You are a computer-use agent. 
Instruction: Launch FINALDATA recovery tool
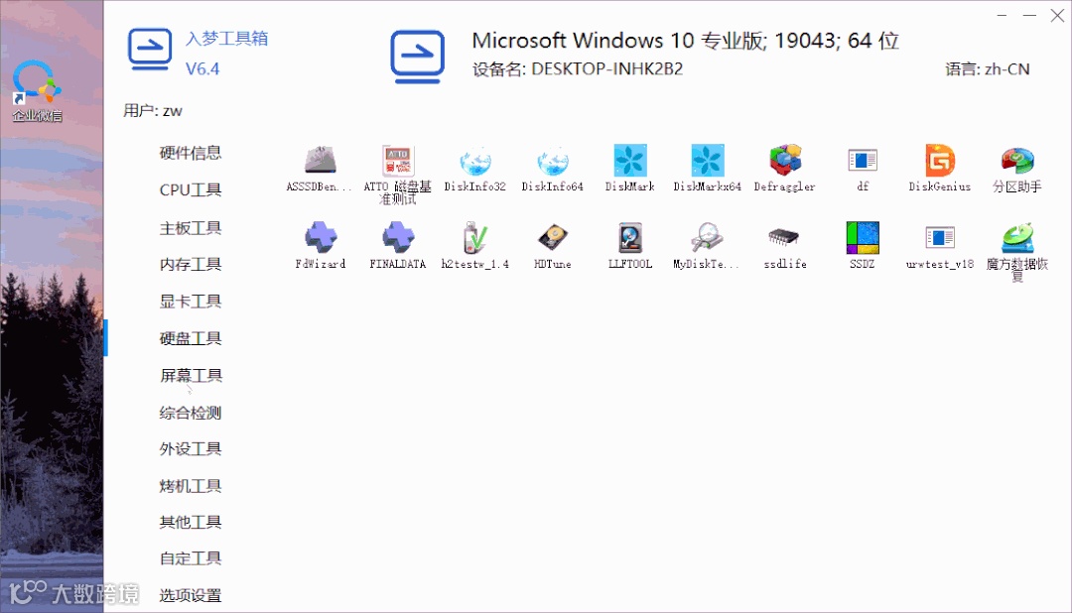tap(397, 245)
